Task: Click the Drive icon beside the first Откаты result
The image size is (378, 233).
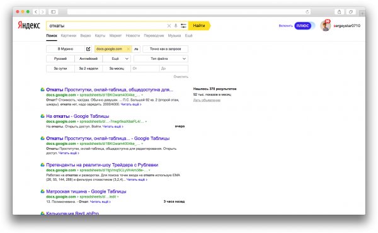Action: (x=42, y=89)
